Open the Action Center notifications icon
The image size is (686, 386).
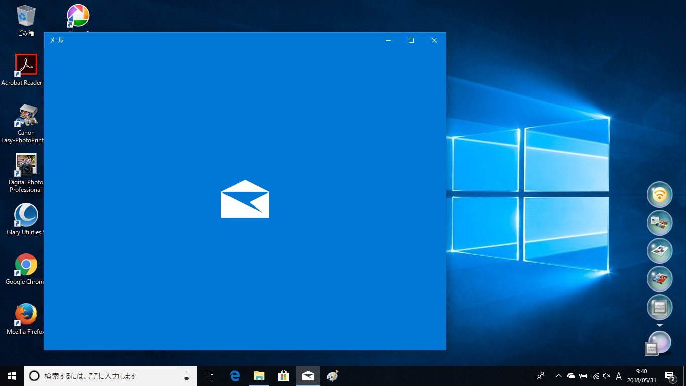670,376
